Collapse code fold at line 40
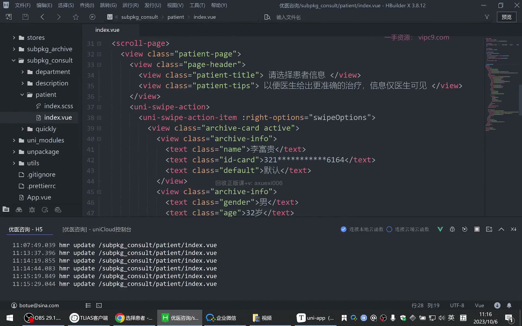 pos(99,139)
